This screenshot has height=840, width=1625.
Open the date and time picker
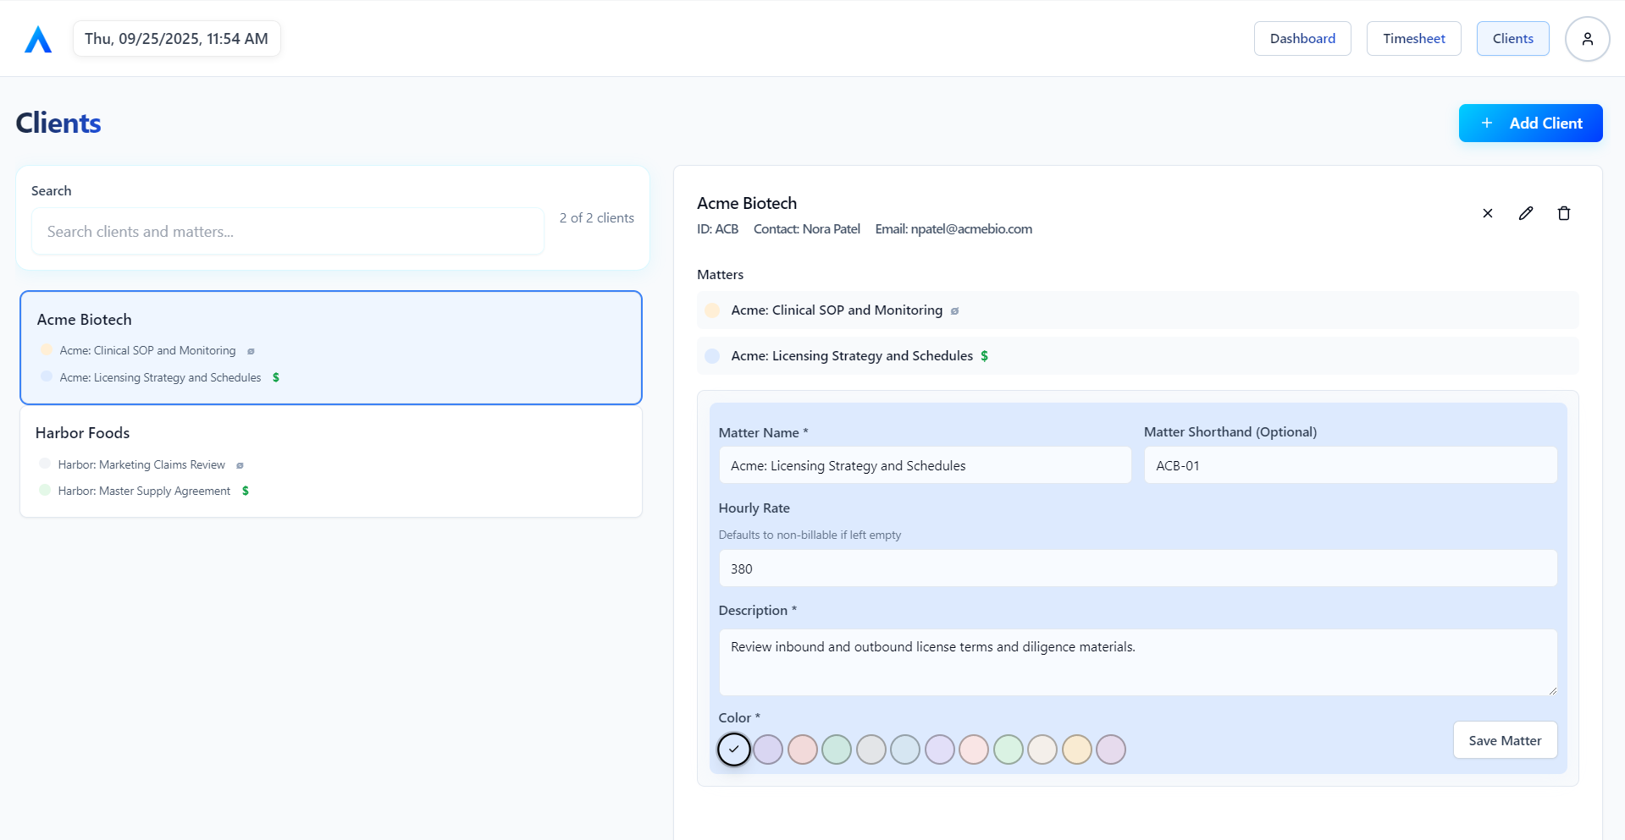click(176, 38)
